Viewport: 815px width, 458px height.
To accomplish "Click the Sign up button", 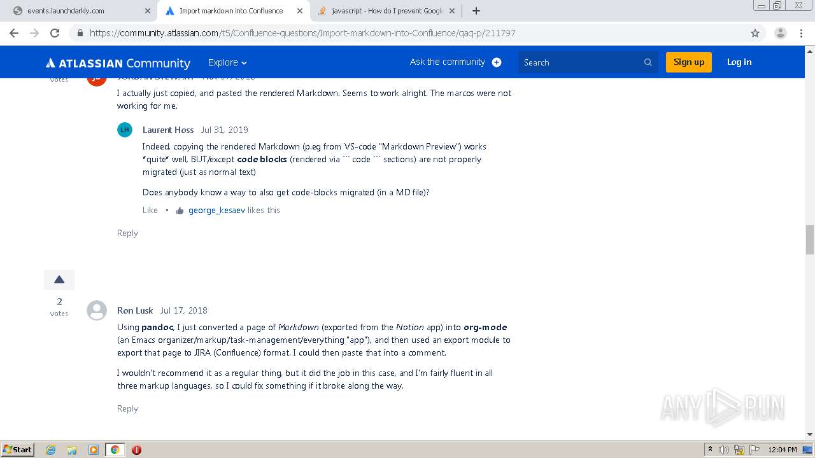I will click(689, 62).
